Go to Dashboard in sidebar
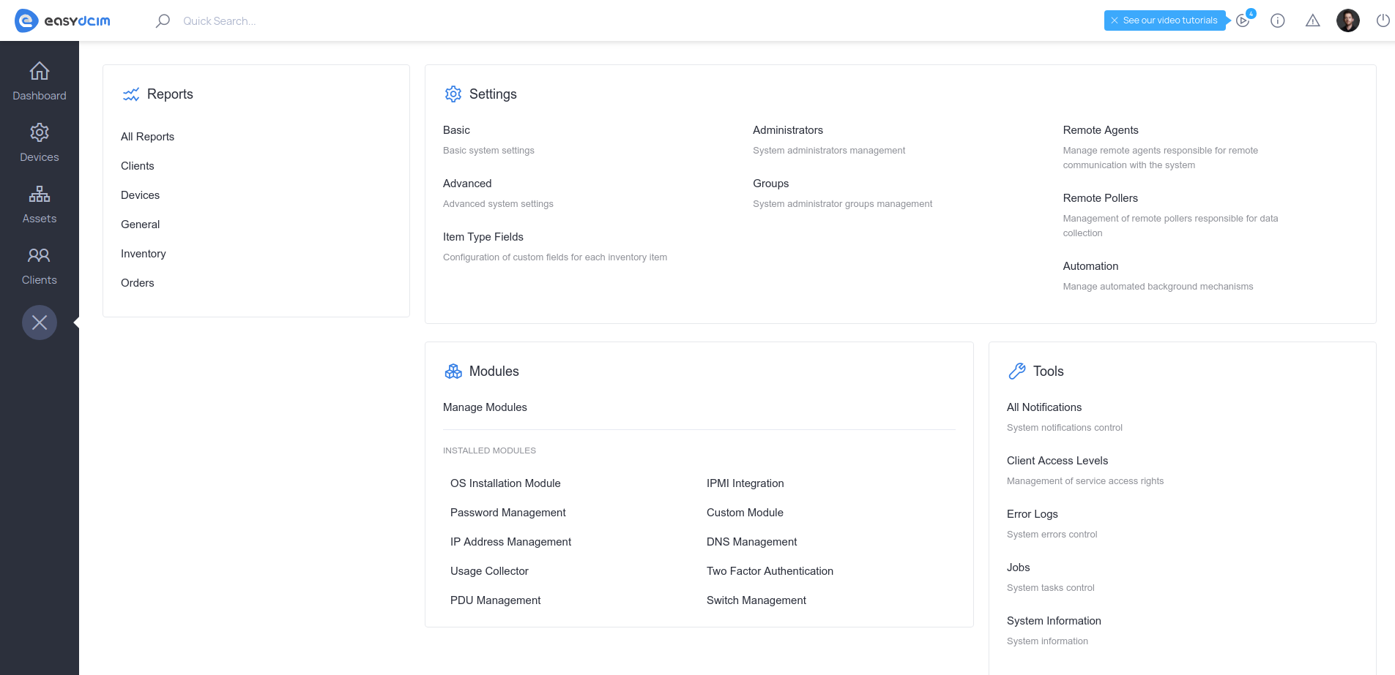This screenshot has width=1395, height=675. pyautogui.click(x=40, y=82)
